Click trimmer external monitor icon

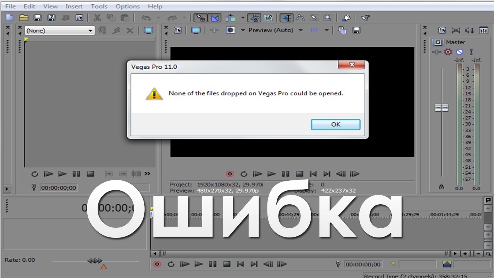click(x=148, y=30)
